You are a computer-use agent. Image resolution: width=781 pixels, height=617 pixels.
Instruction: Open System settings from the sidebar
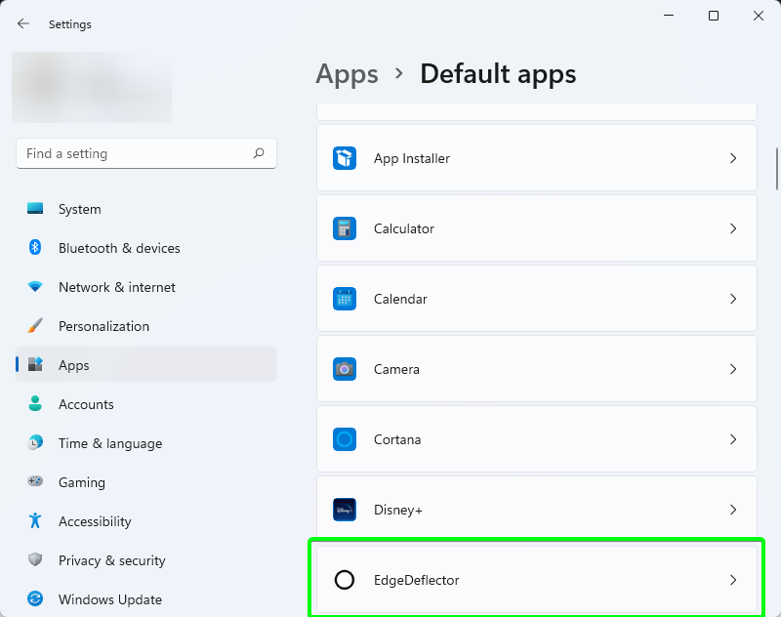click(x=79, y=209)
